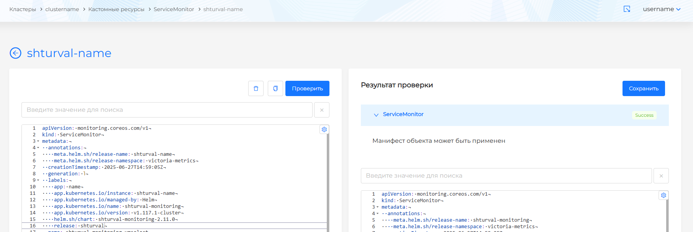Click the copy manifest icon
Viewport: 693px width, 232px height.
[275, 88]
